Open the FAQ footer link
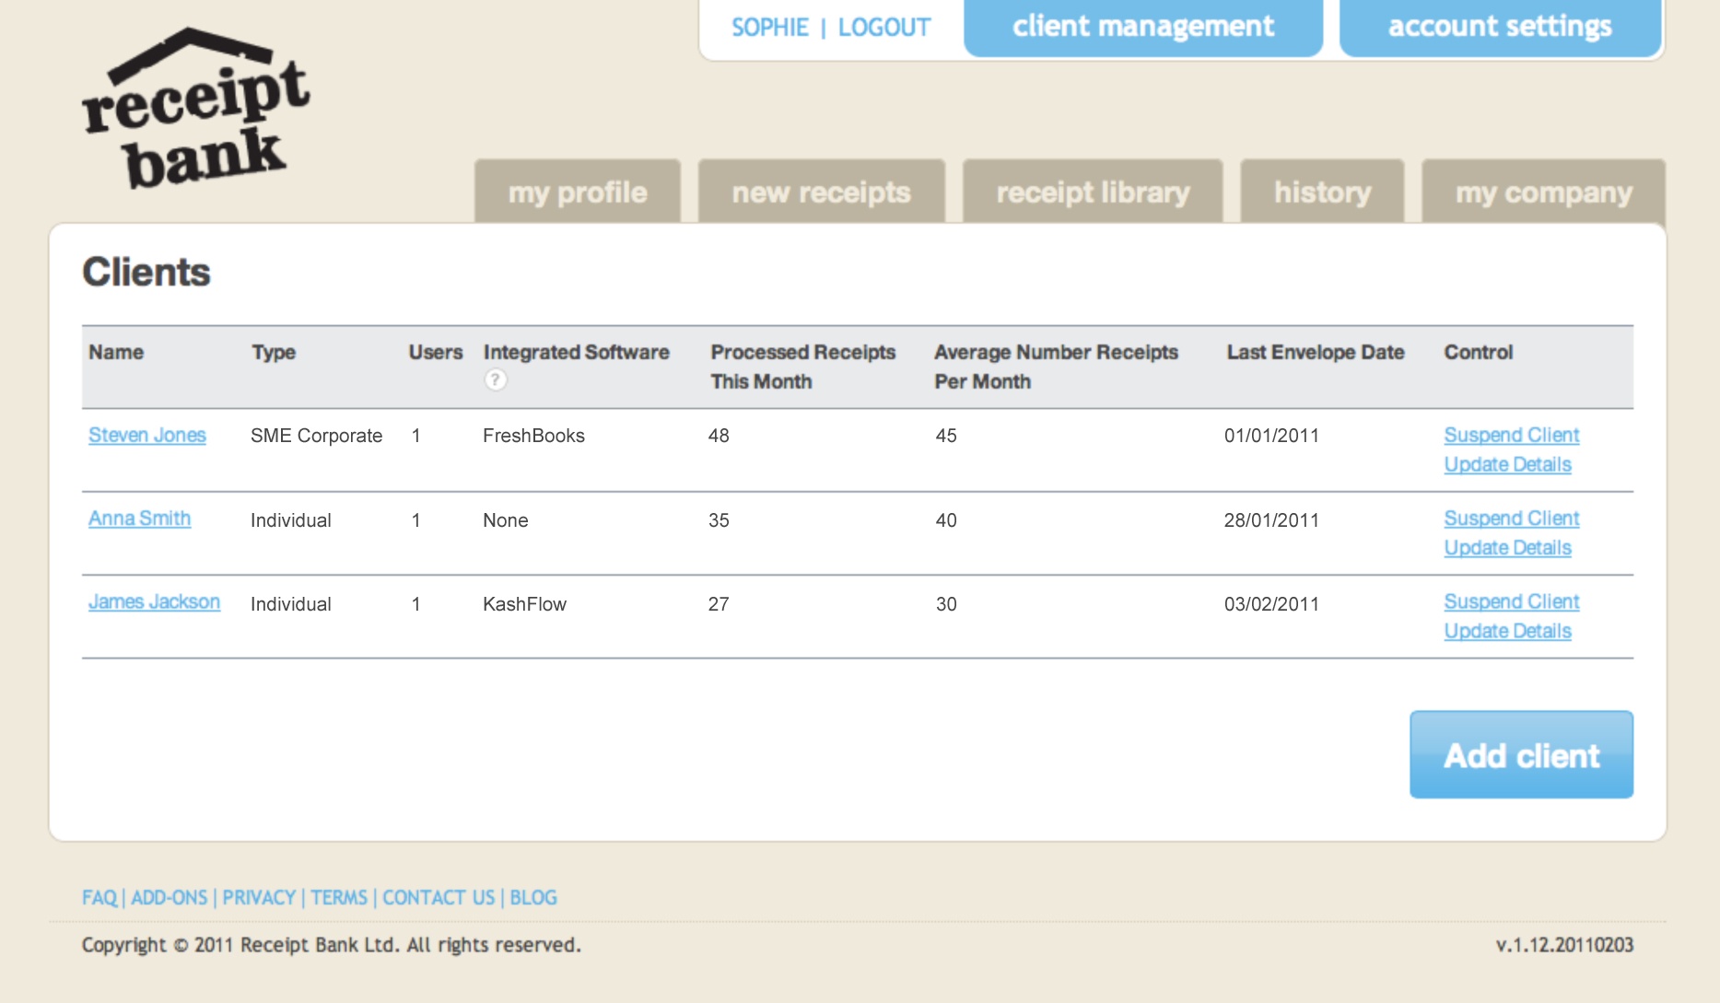Viewport: 1720px width, 1003px height. pos(99,897)
